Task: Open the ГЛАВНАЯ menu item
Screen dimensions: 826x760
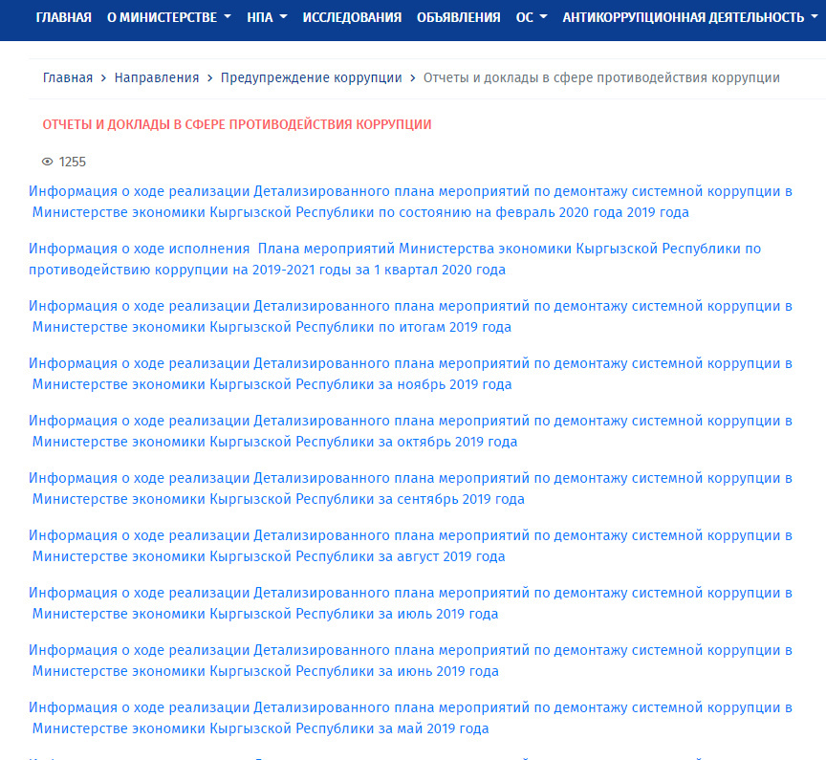Action: click(x=63, y=17)
